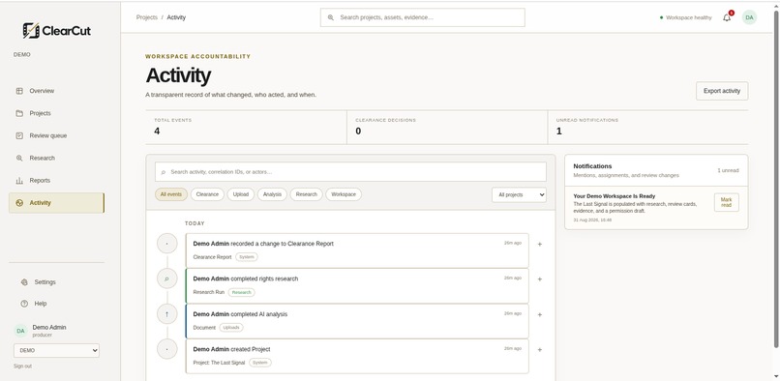The height and width of the screenshot is (381, 780).
Task: Filter by Workspace events
Action: pos(344,194)
